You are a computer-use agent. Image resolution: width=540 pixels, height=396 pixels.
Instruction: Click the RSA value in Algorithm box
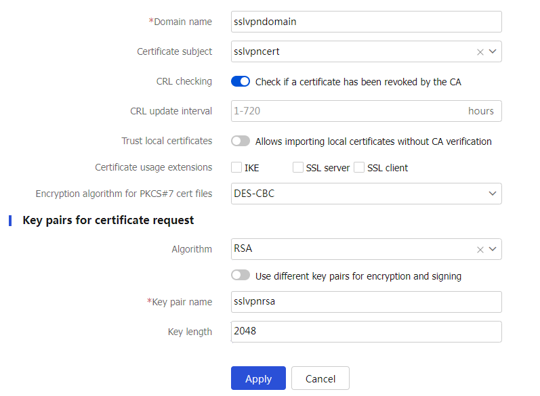243,248
